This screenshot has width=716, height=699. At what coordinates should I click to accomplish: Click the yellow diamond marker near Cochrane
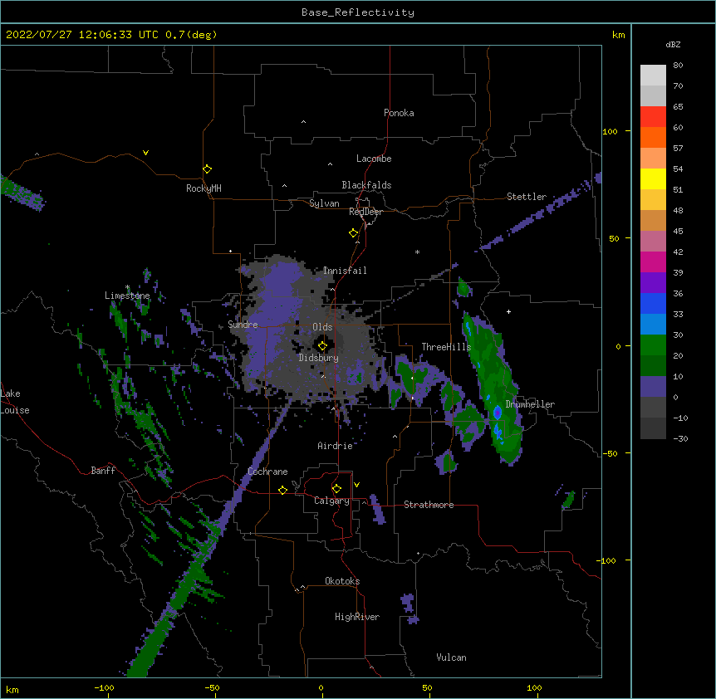[x=282, y=490]
